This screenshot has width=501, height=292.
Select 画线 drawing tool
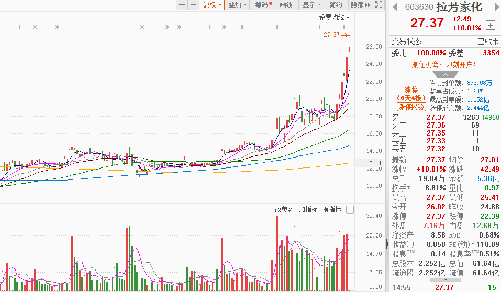(x=286, y=5)
